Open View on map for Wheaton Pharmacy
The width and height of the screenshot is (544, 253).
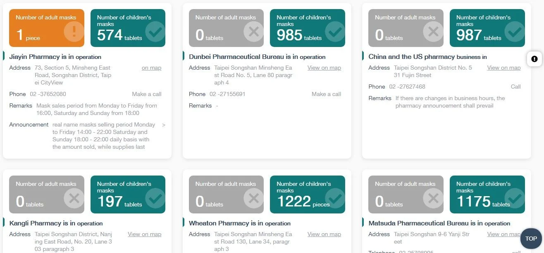click(x=324, y=234)
